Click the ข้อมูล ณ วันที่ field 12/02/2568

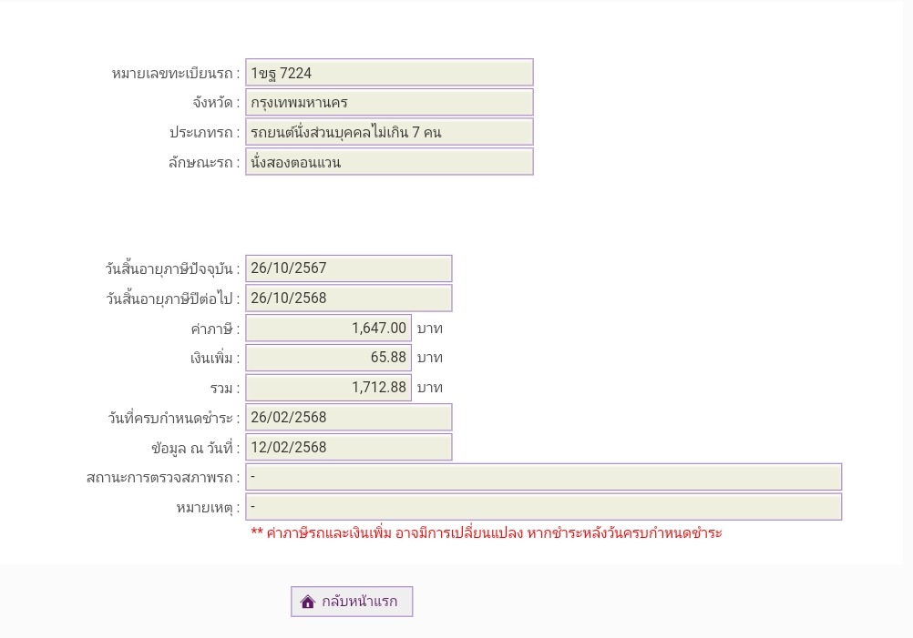tap(348, 447)
